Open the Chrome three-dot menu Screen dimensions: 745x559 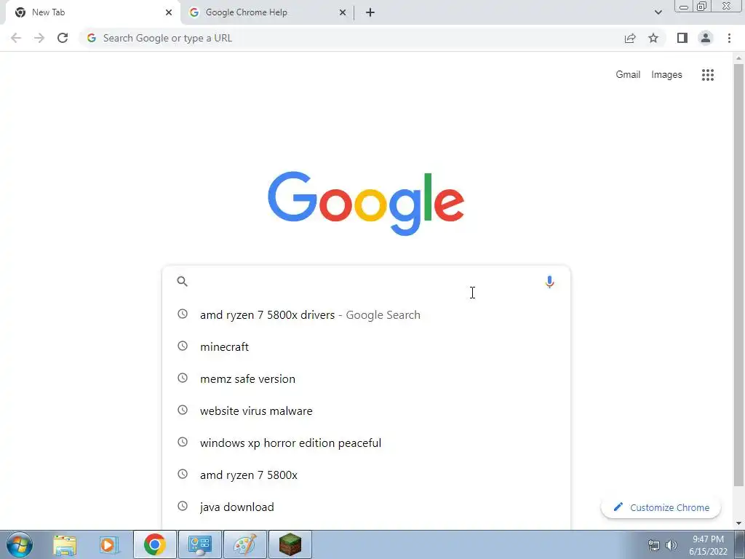click(x=729, y=38)
